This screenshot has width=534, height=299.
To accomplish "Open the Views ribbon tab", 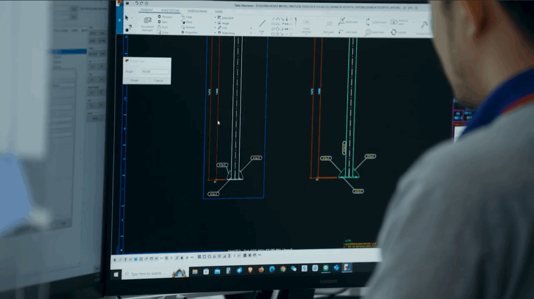I will tap(219, 11).
